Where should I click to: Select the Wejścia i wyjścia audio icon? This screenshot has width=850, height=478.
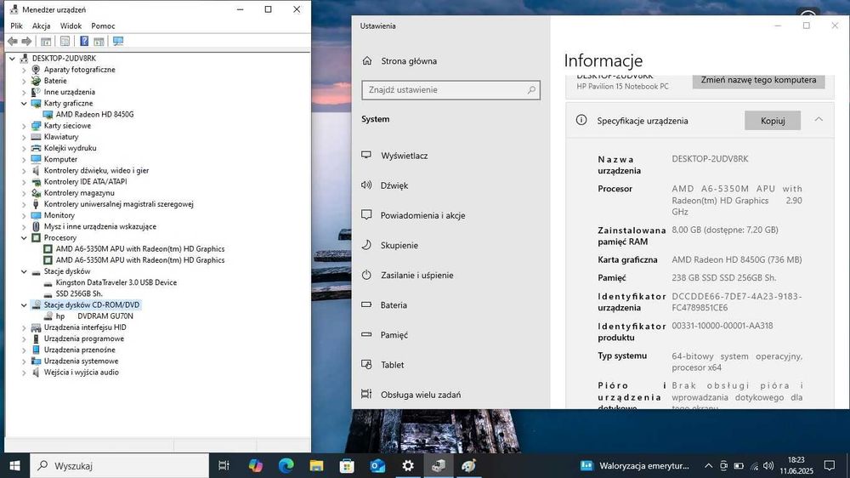(36, 373)
